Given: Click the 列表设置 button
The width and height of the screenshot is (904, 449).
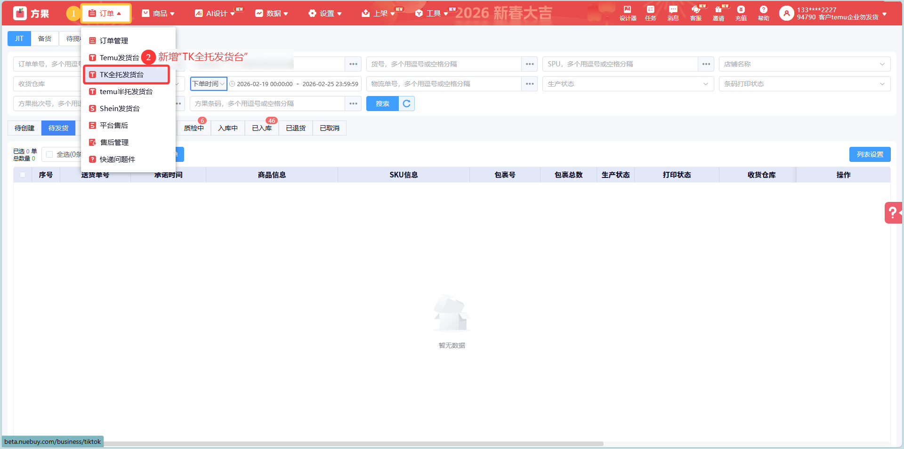Looking at the screenshot, I should (x=870, y=154).
